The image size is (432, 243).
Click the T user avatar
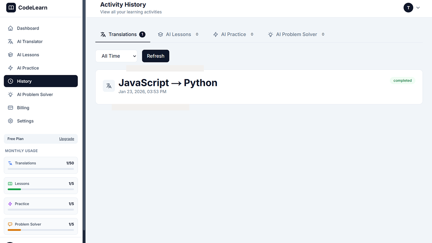click(x=408, y=7)
